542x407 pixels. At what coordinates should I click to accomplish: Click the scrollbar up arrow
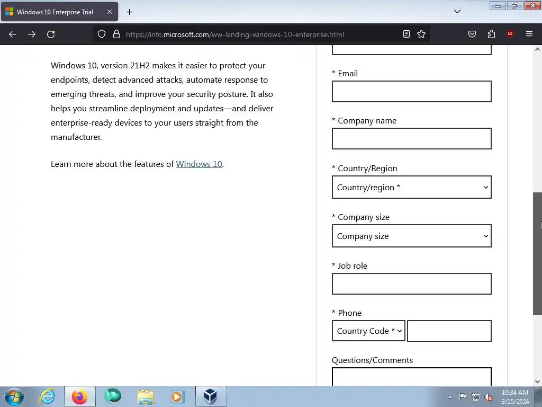(537, 49)
